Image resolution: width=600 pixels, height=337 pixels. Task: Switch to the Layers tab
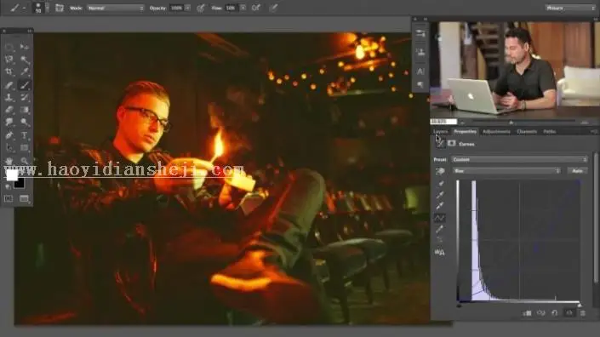441,132
